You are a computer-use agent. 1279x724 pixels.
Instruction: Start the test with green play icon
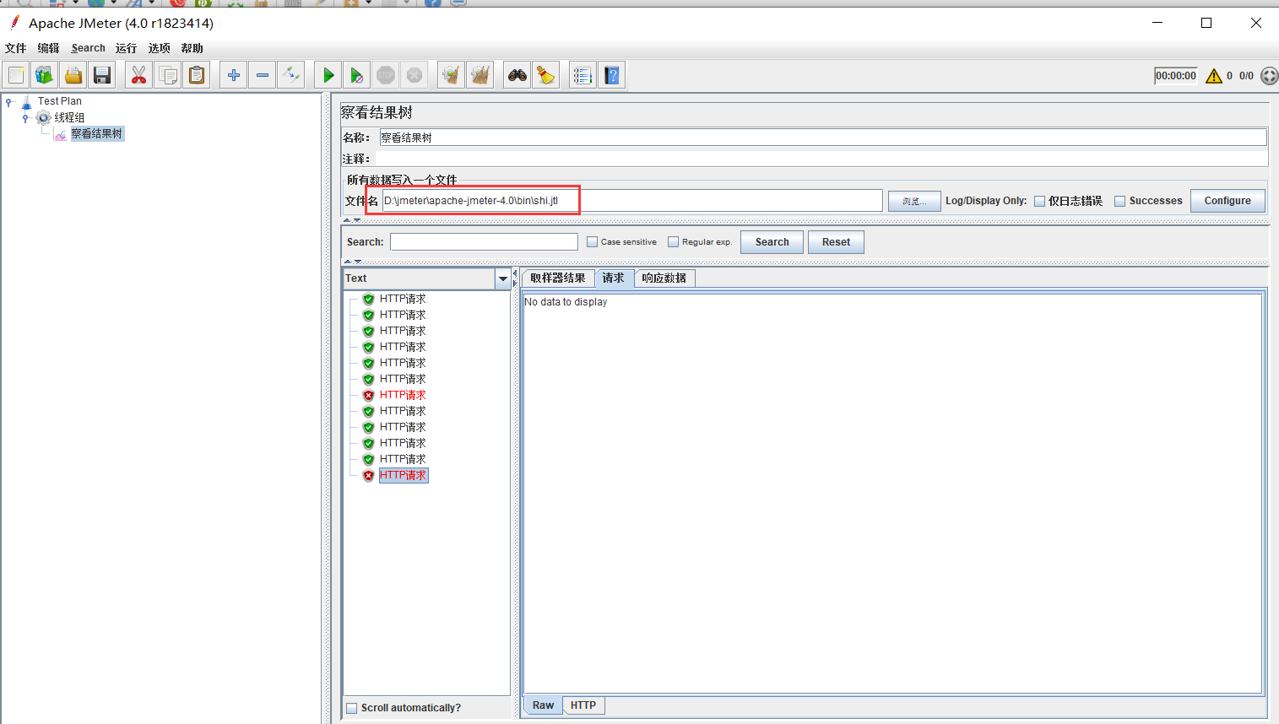tap(328, 75)
